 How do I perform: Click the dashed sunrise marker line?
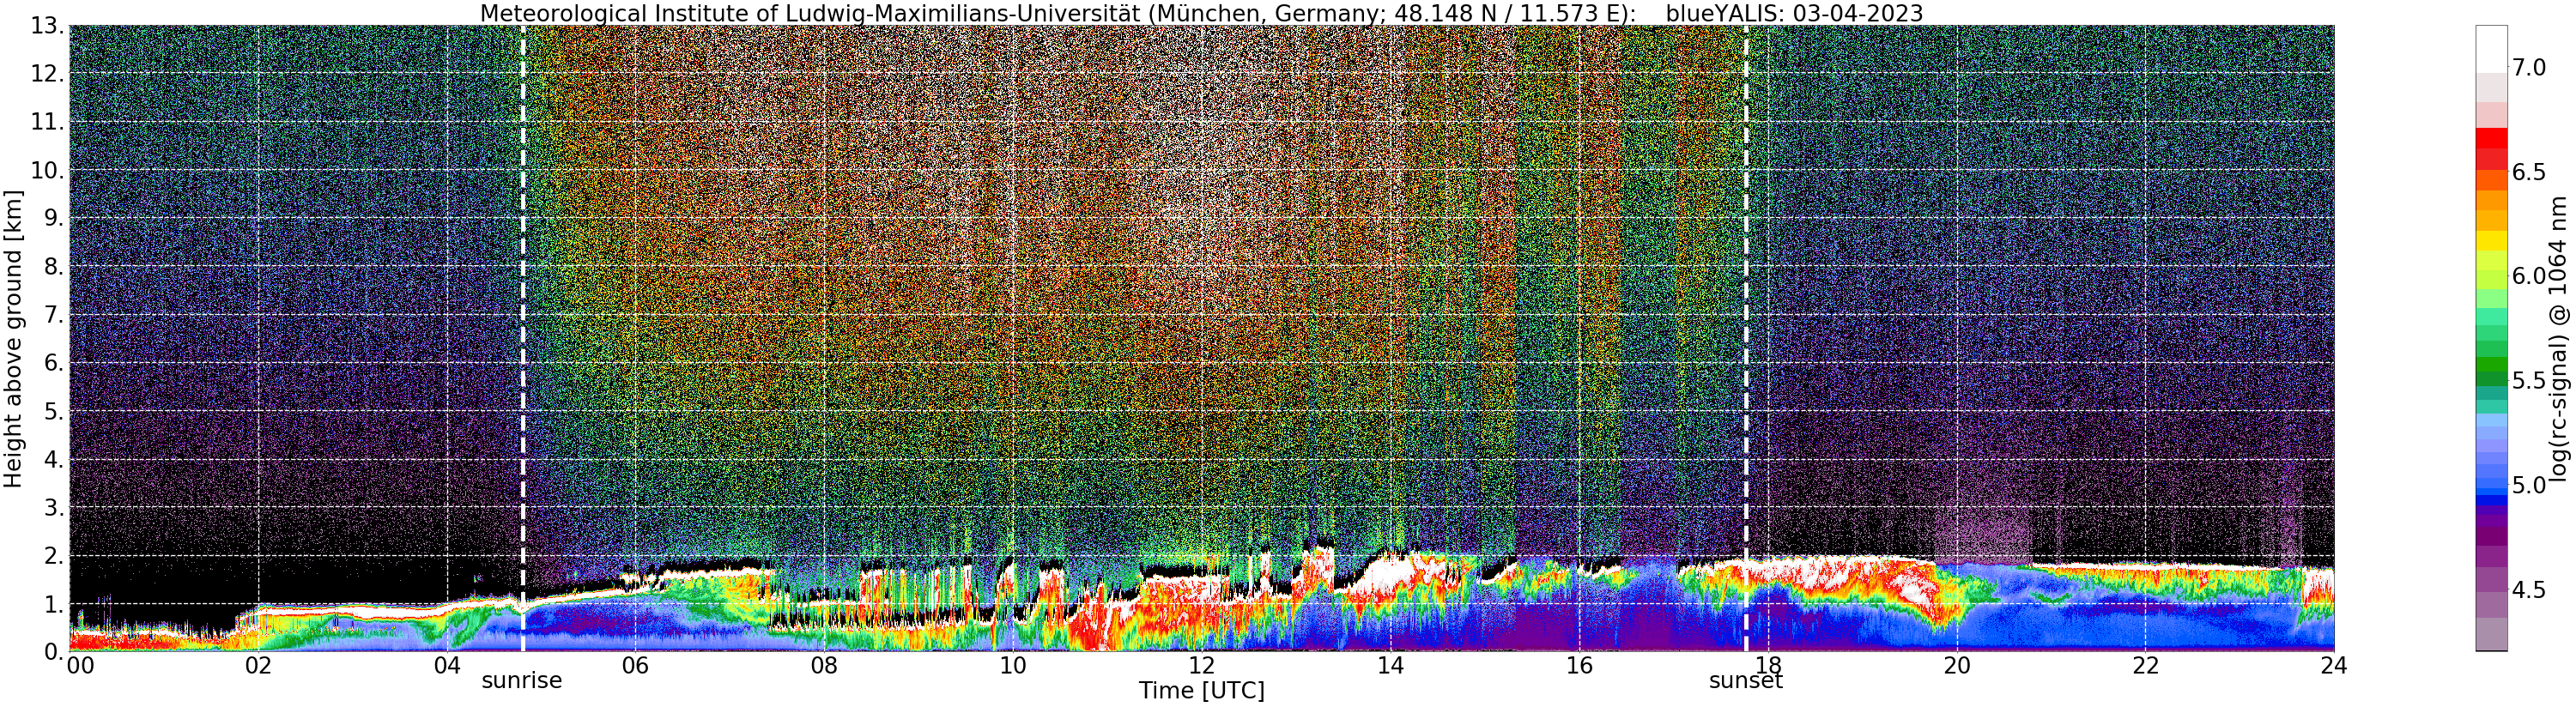pos(522,340)
